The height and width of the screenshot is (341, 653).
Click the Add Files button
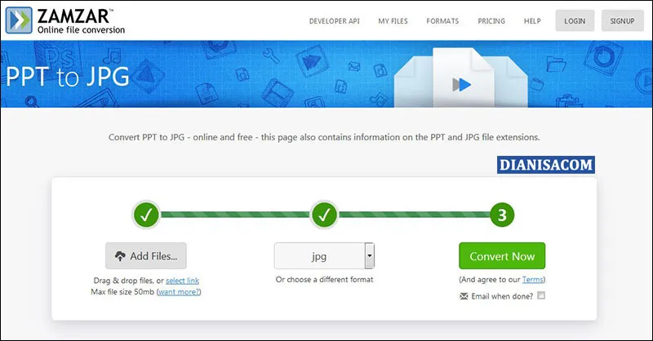pyautogui.click(x=146, y=256)
